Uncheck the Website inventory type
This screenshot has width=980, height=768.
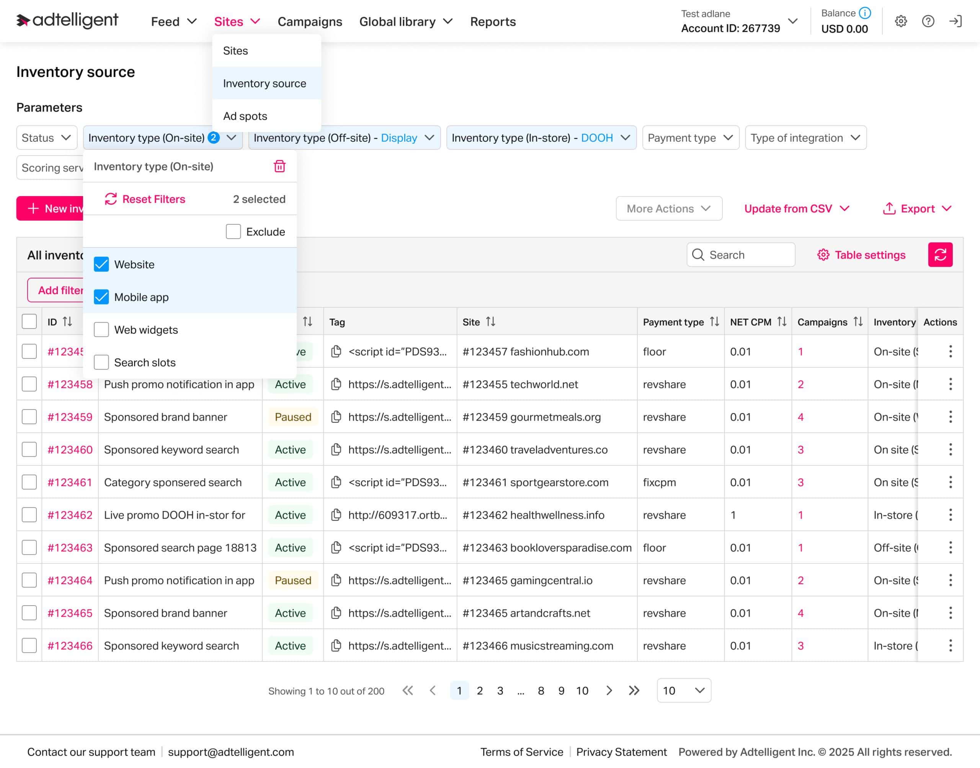[101, 264]
